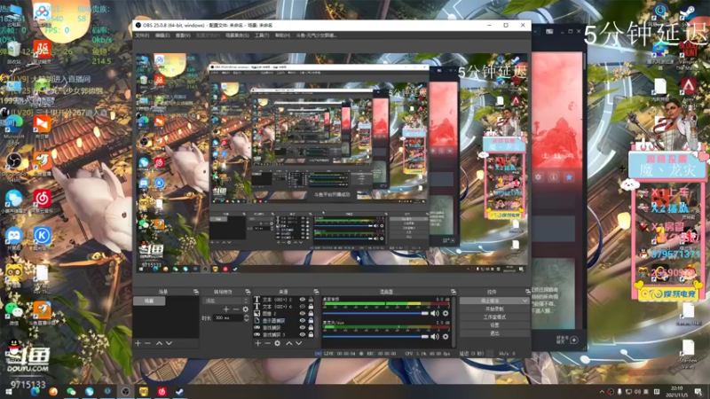Open 编辑(E) menu in OBS

(x=162, y=35)
